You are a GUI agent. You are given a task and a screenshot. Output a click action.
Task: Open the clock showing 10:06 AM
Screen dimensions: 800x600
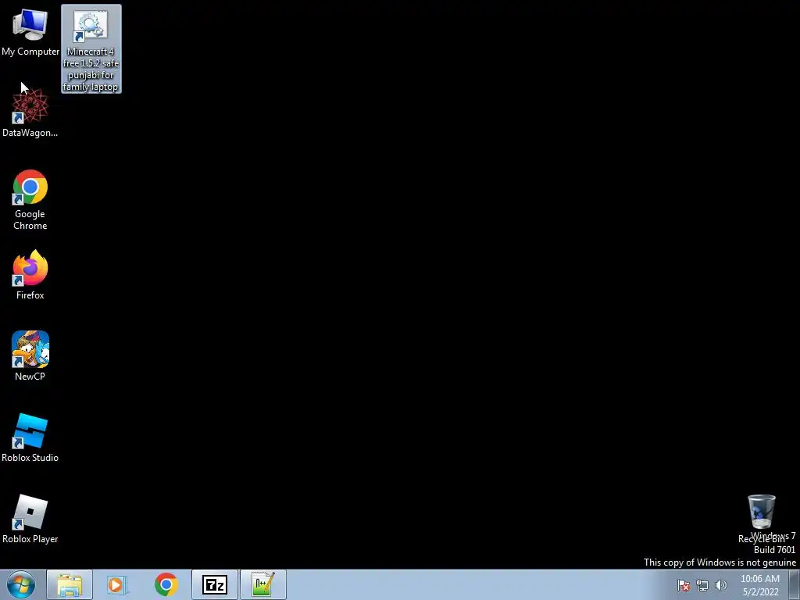click(x=759, y=585)
